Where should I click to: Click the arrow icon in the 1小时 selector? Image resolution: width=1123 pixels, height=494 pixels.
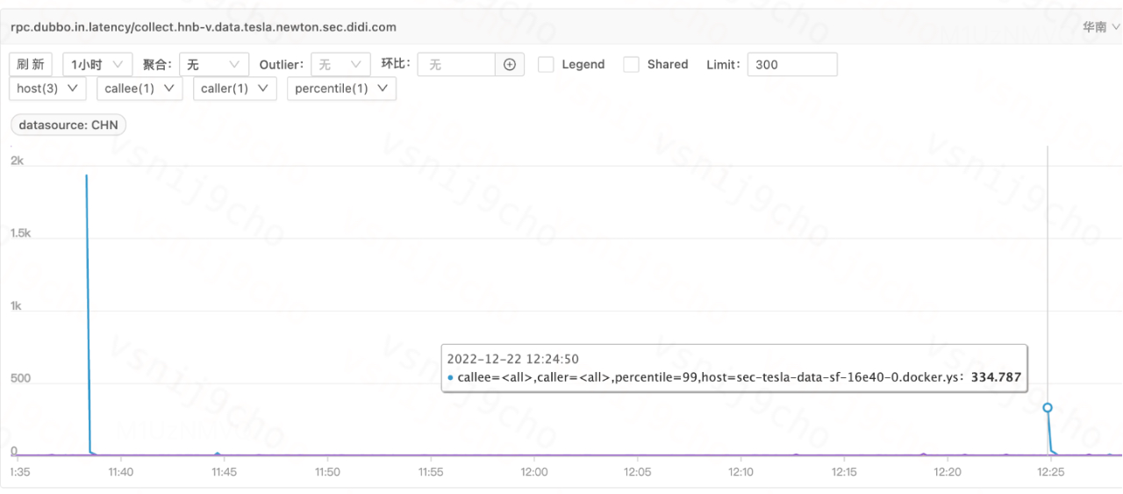[x=118, y=65]
